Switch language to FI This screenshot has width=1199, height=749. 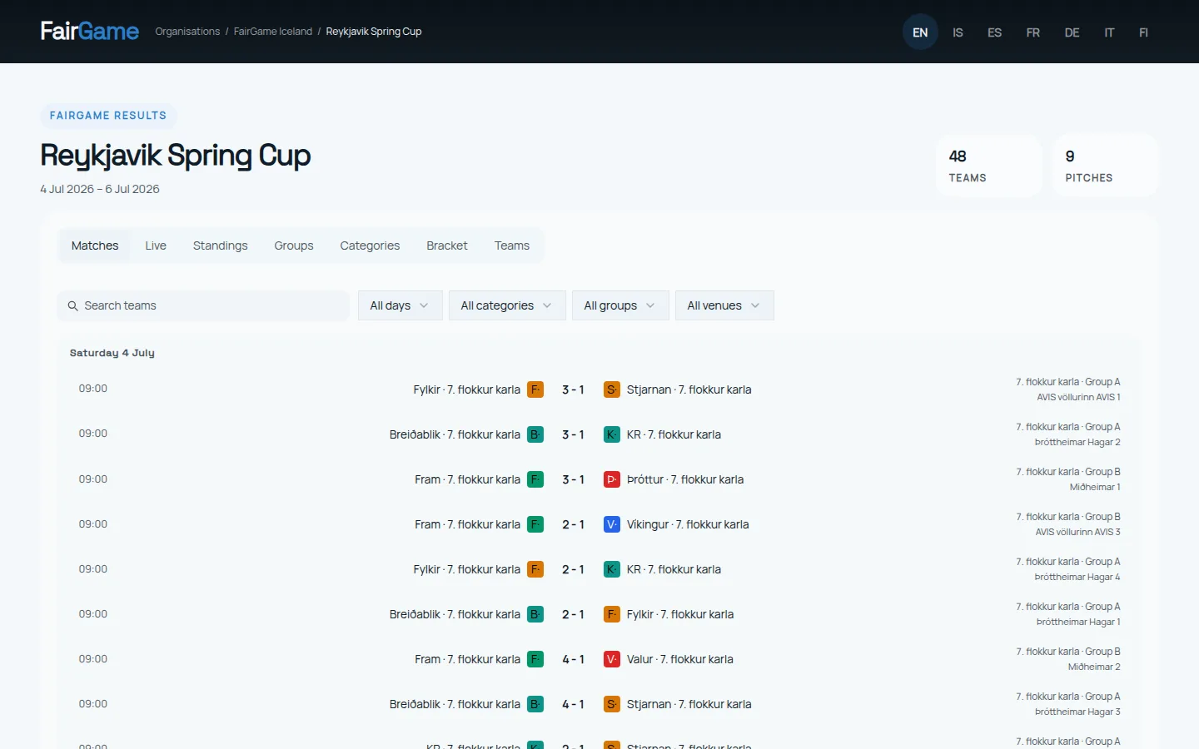pos(1143,32)
